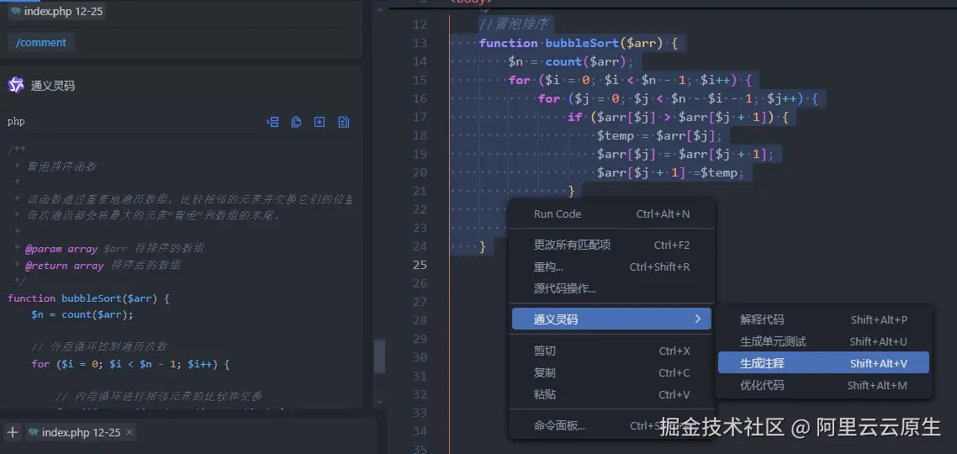957x454 pixels.
Task: Select 剪切 in the context menu
Action: (x=611, y=351)
